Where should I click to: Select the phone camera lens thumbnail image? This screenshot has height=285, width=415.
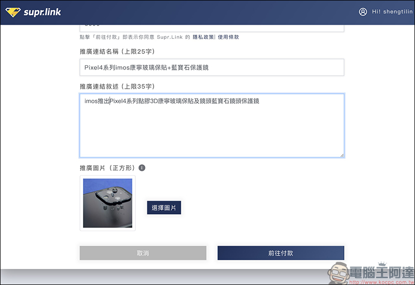pyautogui.click(x=107, y=203)
